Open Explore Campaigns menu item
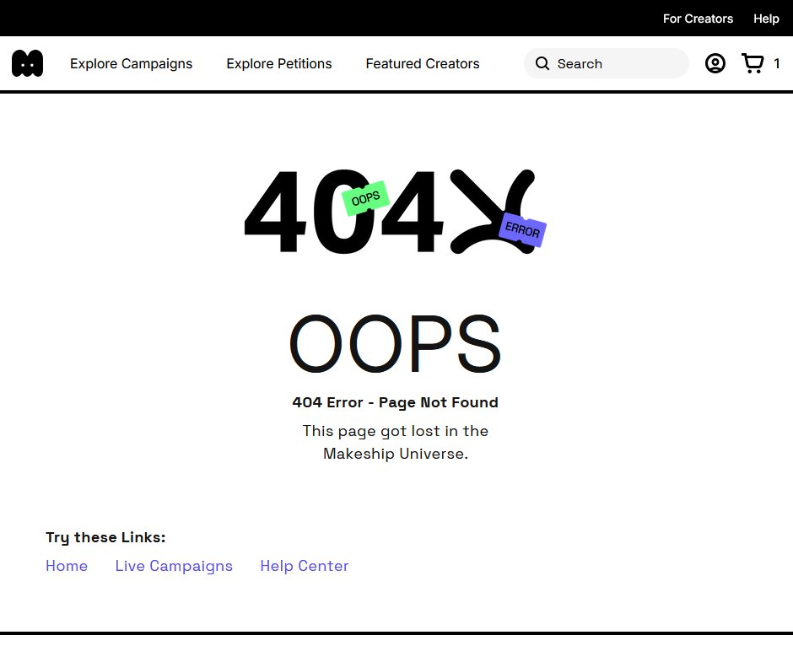Screen dimensions: 793x646 (x=131, y=64)
